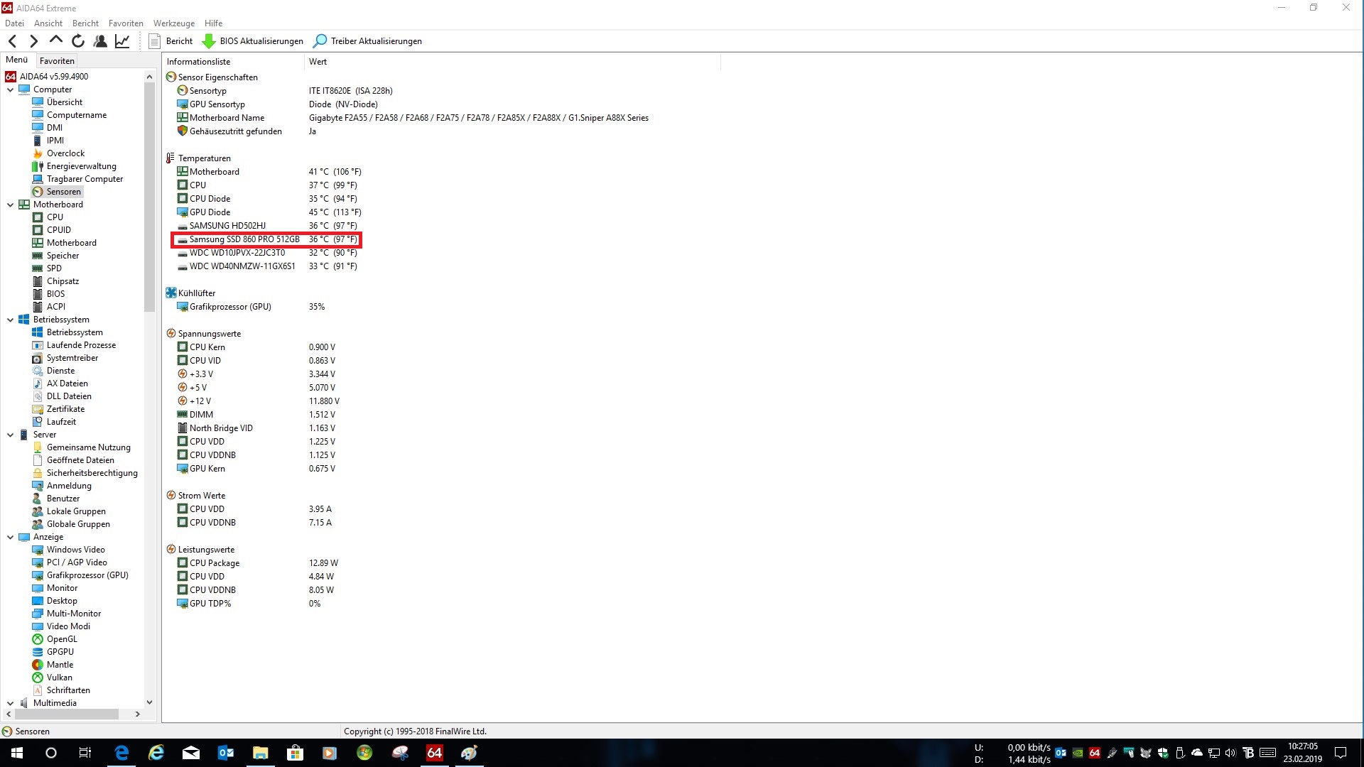Open the Ansicht menu

48,23
